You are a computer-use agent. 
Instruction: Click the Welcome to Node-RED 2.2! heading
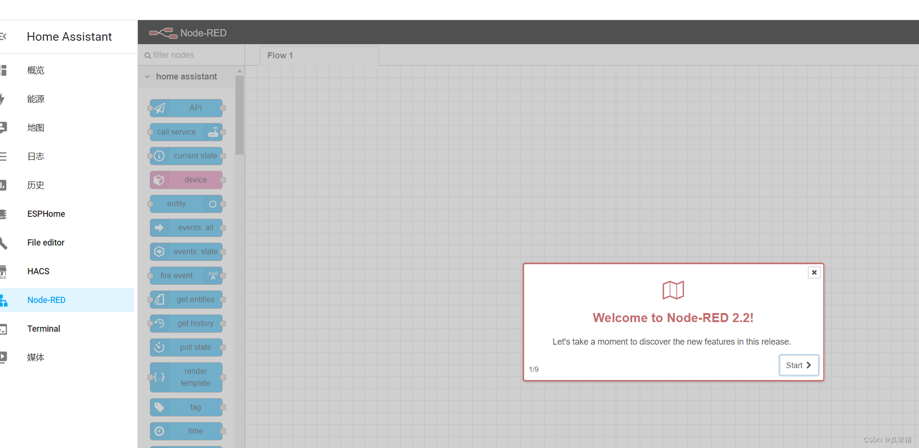673,318
